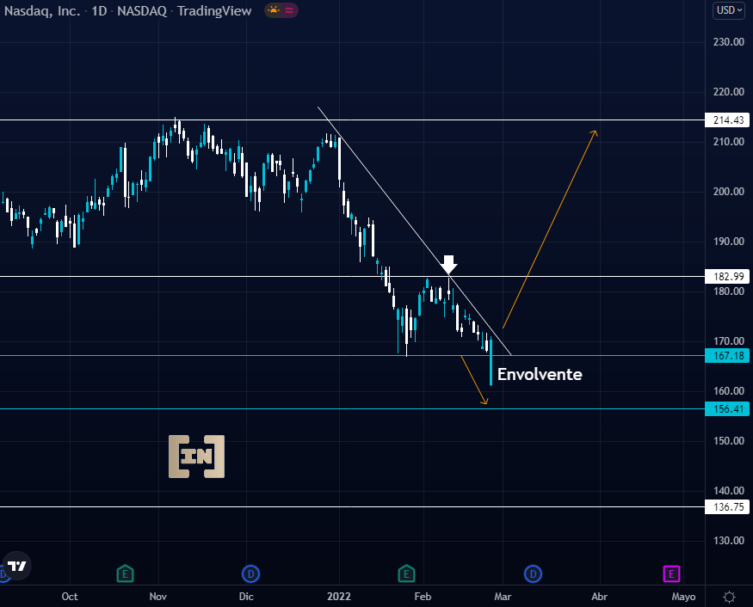Click the purple April earnings E marker
Image resolution: width=753 pixels, height=607 pixels.
pos(671,573)
